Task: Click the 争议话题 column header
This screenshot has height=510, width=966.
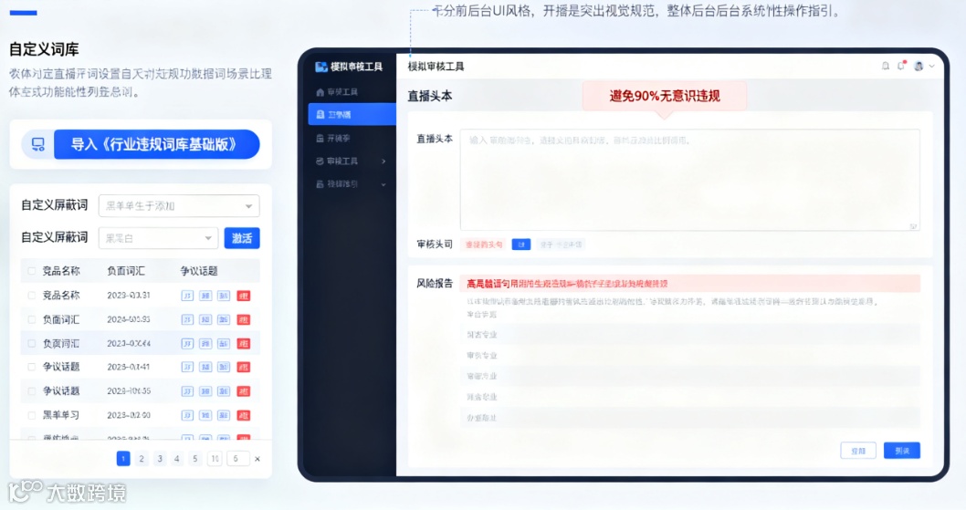Action: [x=199, y=271]
